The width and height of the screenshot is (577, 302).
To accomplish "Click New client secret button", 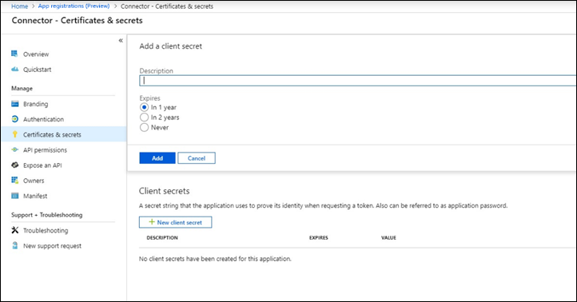I will [x=175, y=222].
